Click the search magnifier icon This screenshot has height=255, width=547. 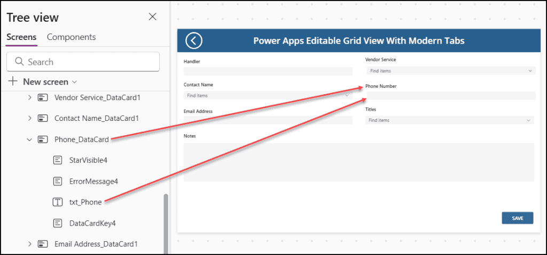pyautogui.click(x=20, y=62)
